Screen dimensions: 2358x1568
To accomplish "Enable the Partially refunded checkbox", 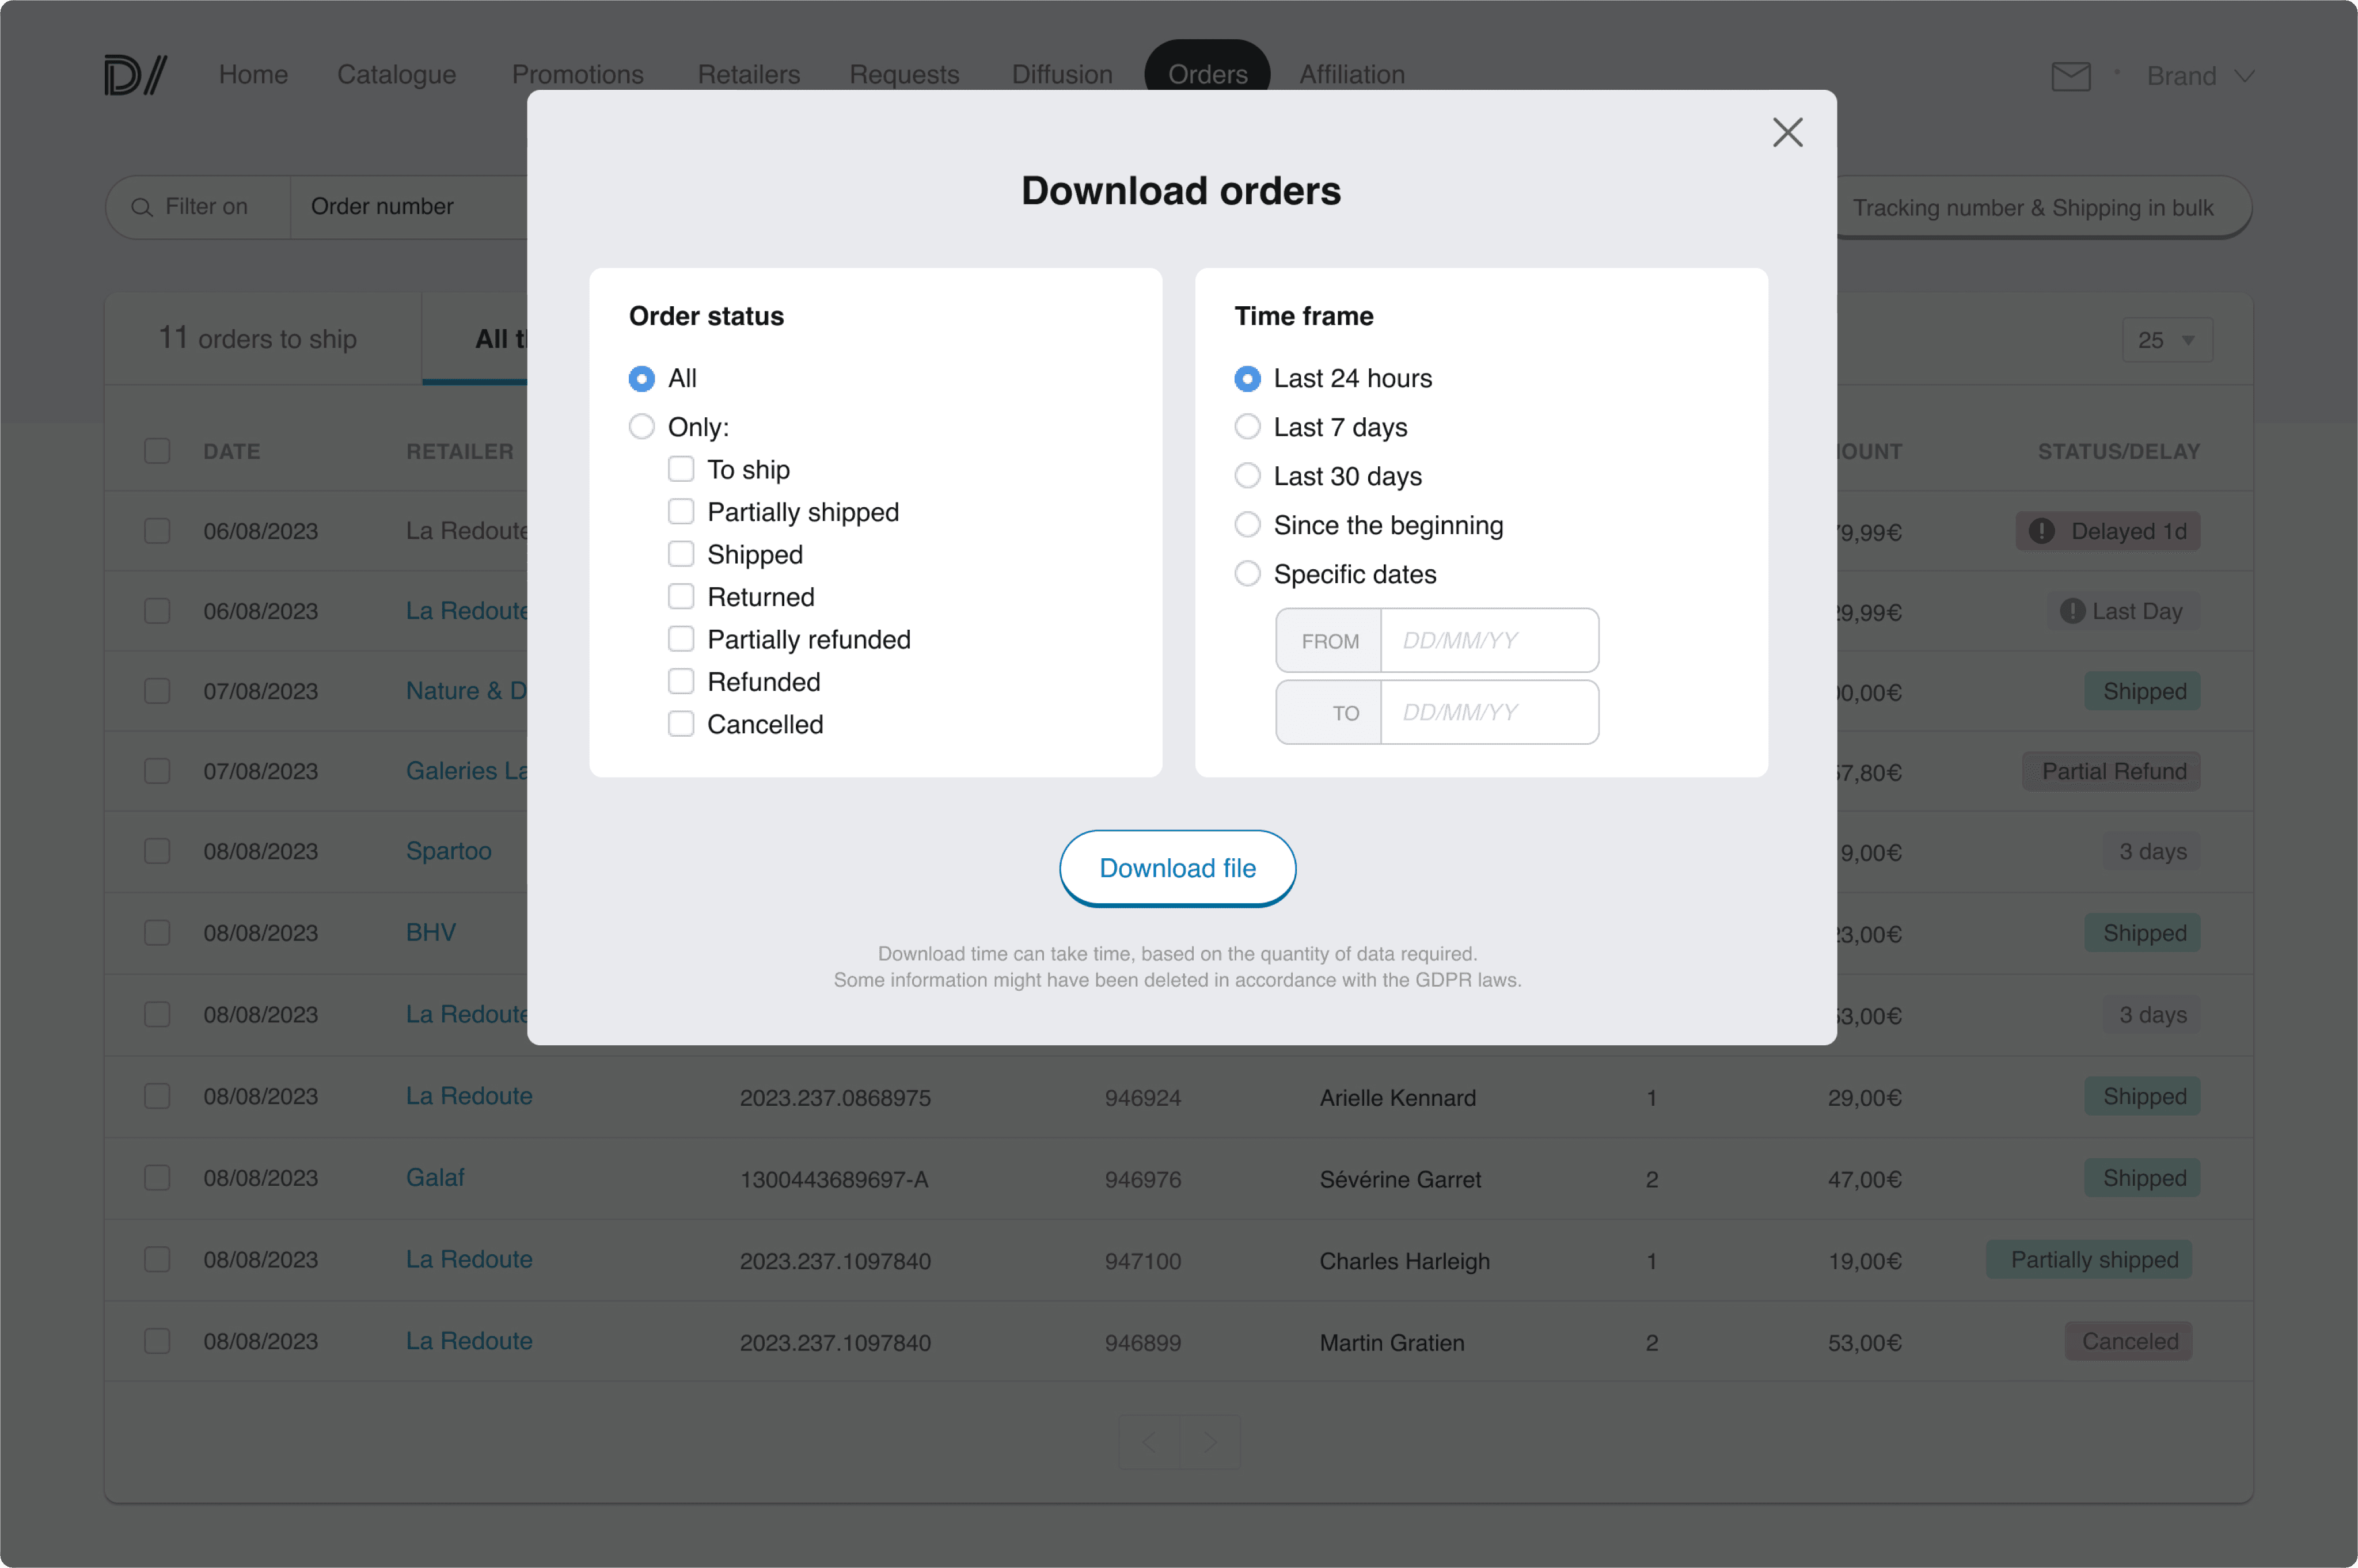I will (681, 639).
